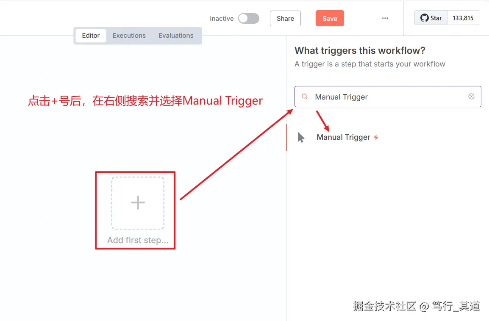Clear the search using the circled X icon
489x321 pixels.
[x=471, y=97]
